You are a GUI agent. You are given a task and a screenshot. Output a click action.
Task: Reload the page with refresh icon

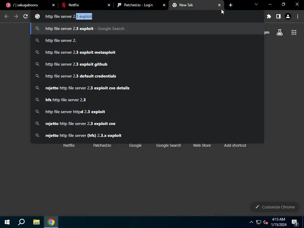(x=26, y=17)
